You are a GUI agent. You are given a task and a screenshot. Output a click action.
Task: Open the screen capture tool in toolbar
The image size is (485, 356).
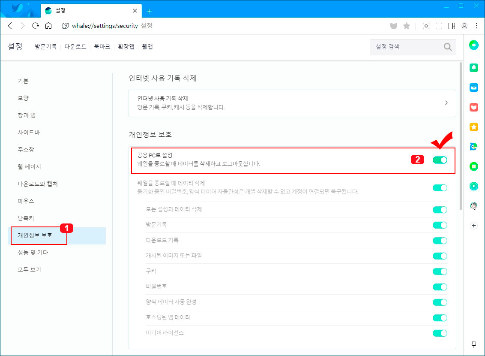tap(426, 26)
